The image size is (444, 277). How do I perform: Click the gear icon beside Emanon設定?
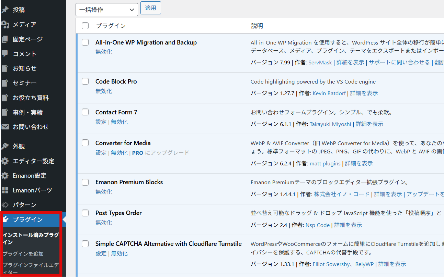click(x=5, y=176)
